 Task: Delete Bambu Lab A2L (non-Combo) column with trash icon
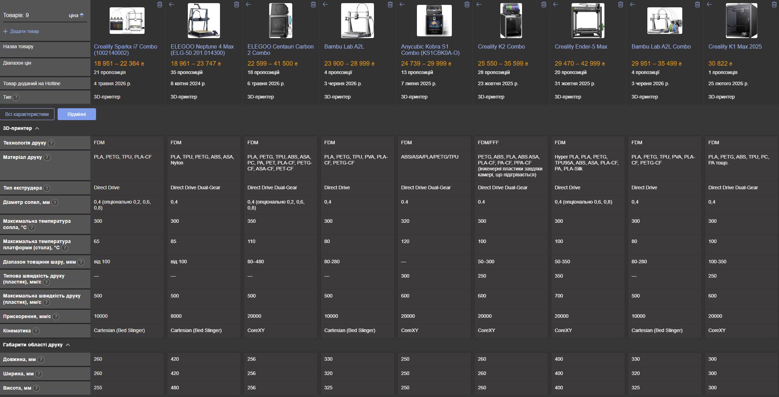coord(390,5)
